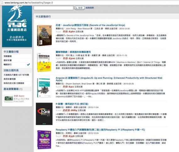Click the magnifier search button
The height and width of the screenshot is (152, 179).
79,8
